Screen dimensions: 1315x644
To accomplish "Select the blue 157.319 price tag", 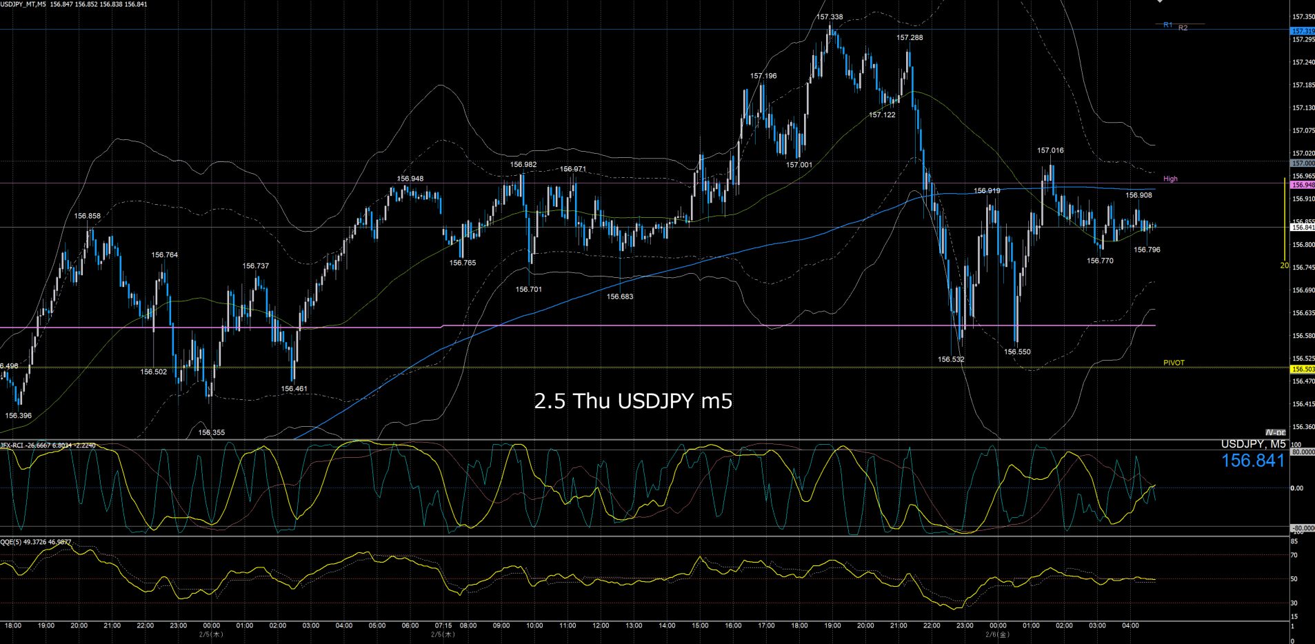I will pyautogui.click(x=1302, y=31).
